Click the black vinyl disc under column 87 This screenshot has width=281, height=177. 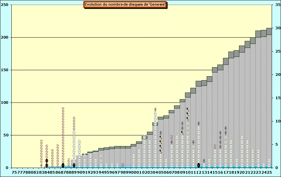pyautogui.click(x=63, y=165)
